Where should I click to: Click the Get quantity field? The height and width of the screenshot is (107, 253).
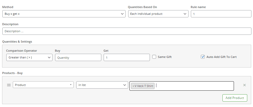(x=127, y=57)
